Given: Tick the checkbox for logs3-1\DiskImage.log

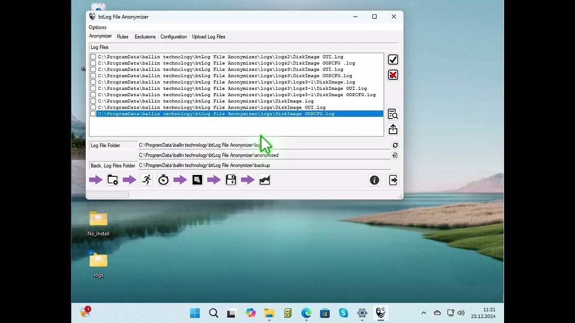Looking at the screenshot, I should (93, 82).
